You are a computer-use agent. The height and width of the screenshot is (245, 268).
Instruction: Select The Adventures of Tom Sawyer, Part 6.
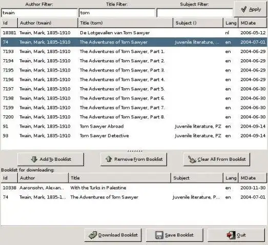pos(134,98)
